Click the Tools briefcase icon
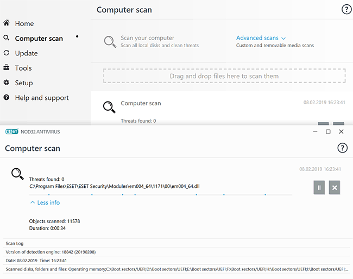This screenshot has width=353, height=279. (7, 68)
